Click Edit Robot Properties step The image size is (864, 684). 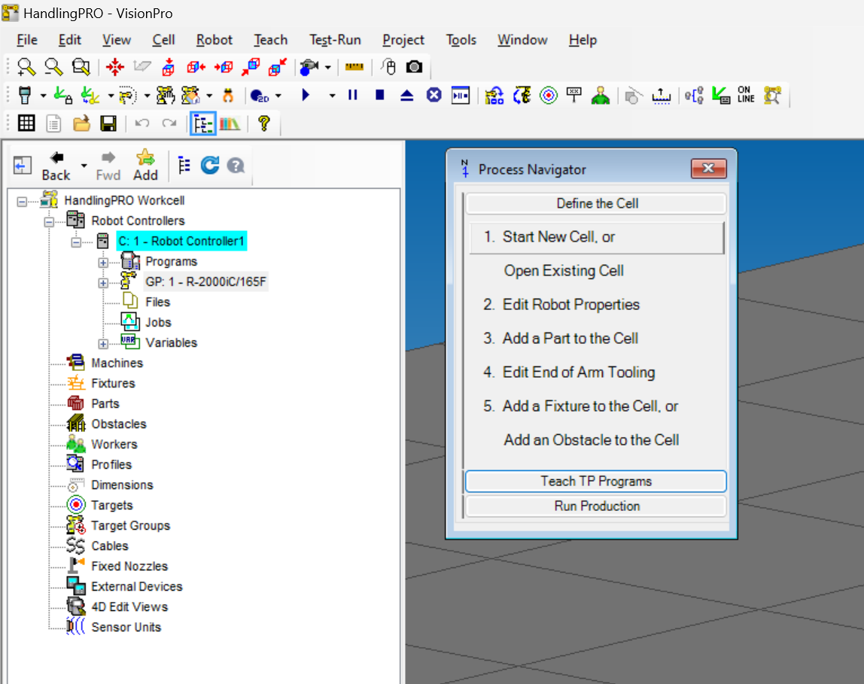coord(570,305)
